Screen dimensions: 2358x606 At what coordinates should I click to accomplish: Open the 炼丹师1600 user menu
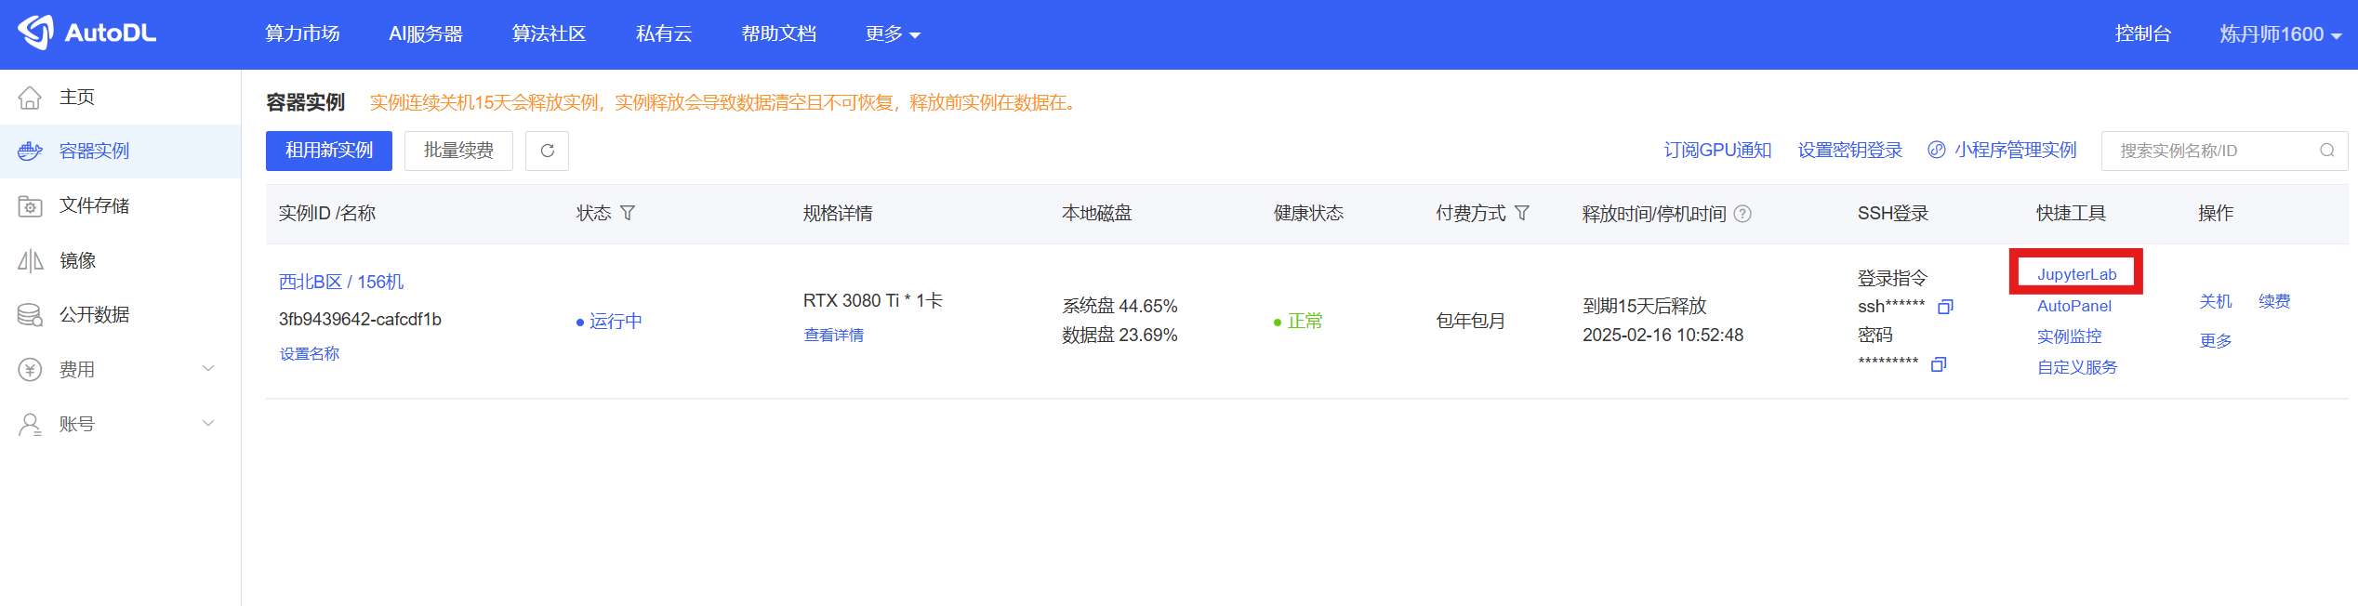click(x=2279, y=34)
